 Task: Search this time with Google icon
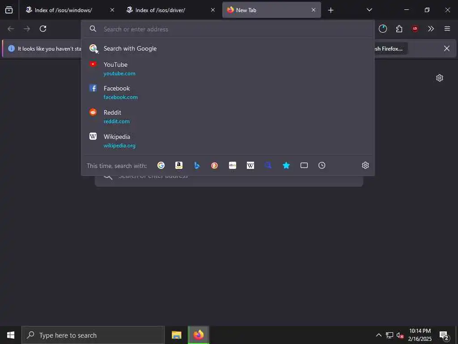tap(161, 165)
